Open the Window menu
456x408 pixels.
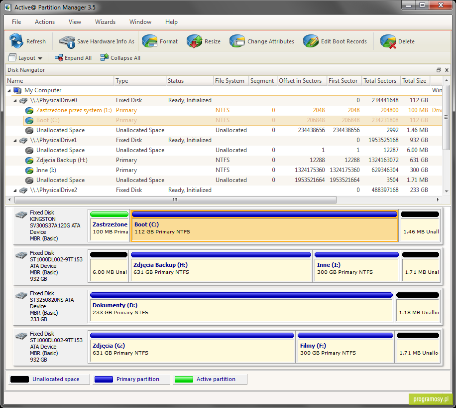click(140, 22)
